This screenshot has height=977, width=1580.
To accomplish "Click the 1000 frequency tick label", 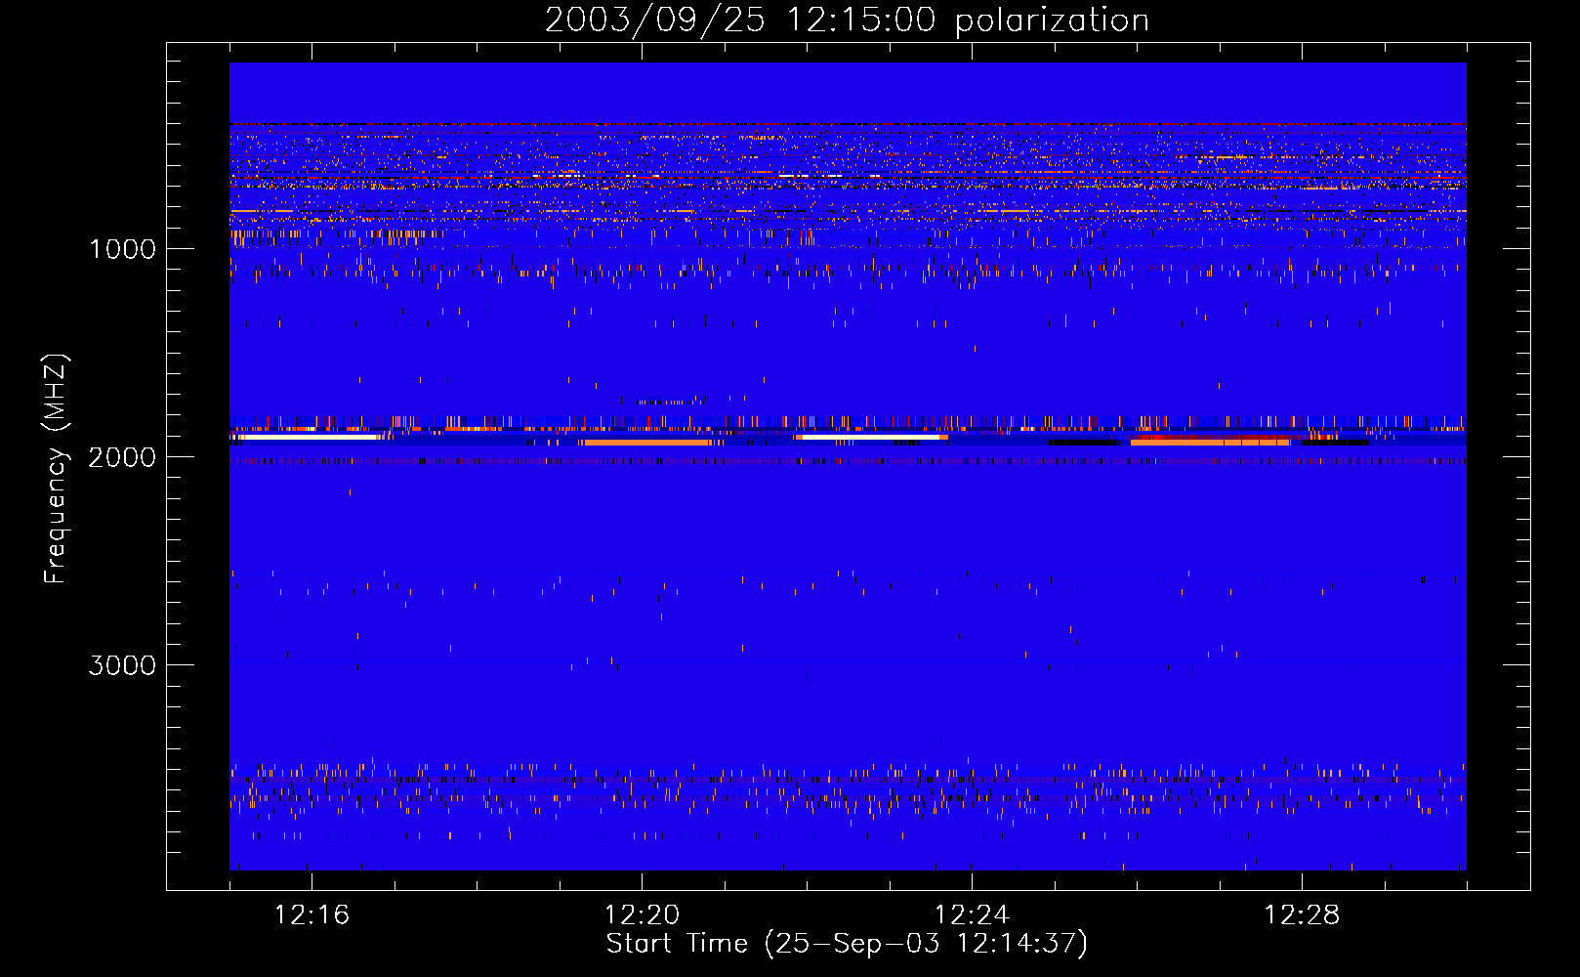I will (x=122, y=249).
